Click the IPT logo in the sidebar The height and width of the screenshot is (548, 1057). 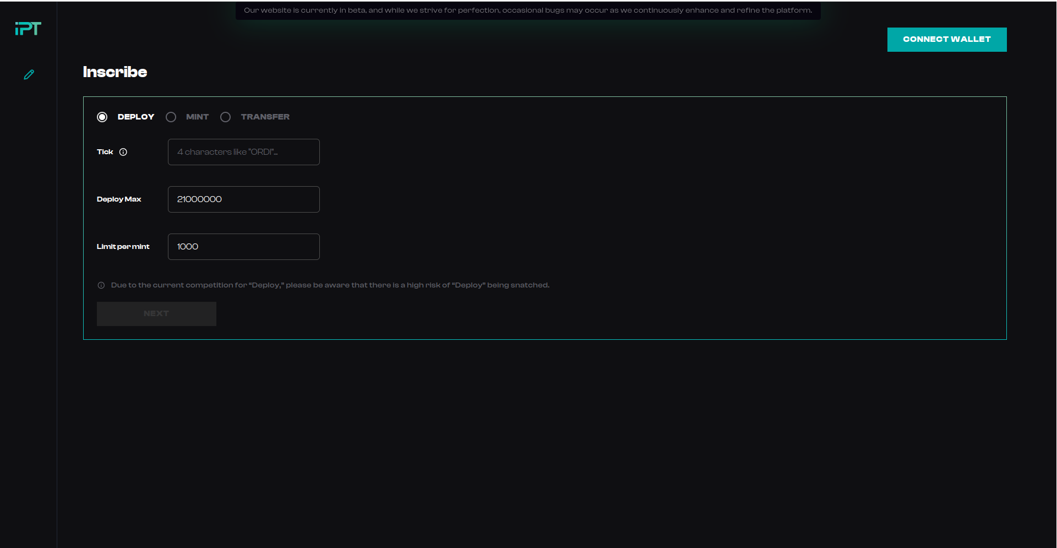tap(28, 29)
